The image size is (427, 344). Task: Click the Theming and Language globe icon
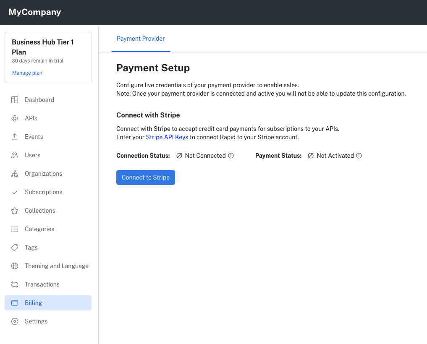[x=15, y=266]
